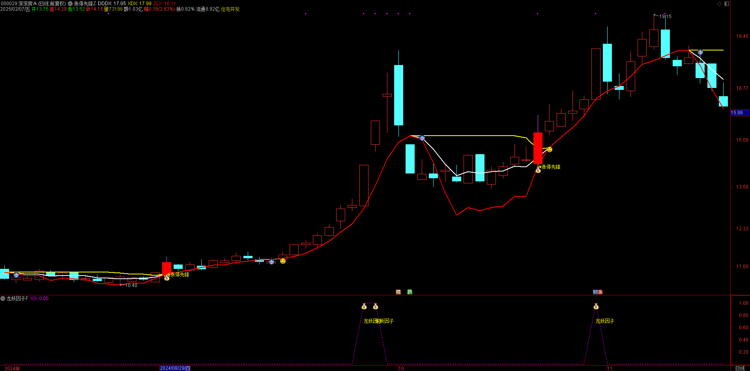Click the 10 month marker on time axis
This screenshot has height=371, width=750.
coord(401,368)
